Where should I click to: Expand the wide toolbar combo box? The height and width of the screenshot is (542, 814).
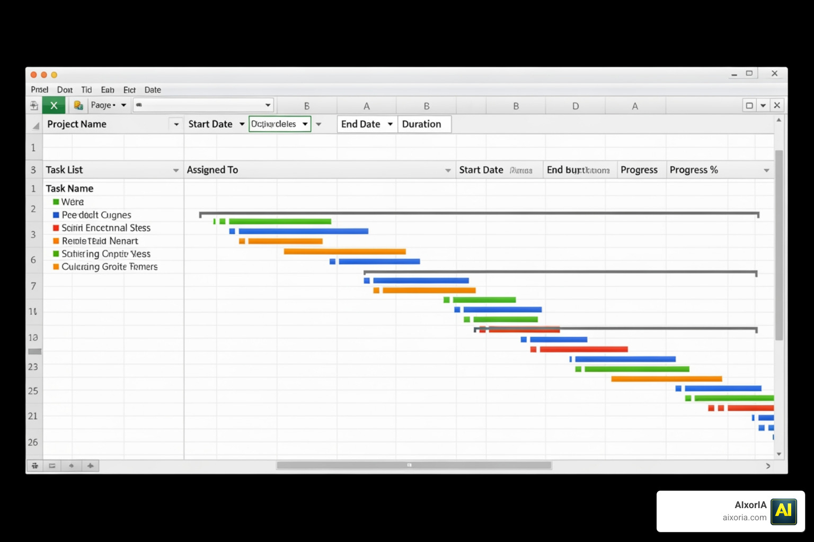click(268, 105)
